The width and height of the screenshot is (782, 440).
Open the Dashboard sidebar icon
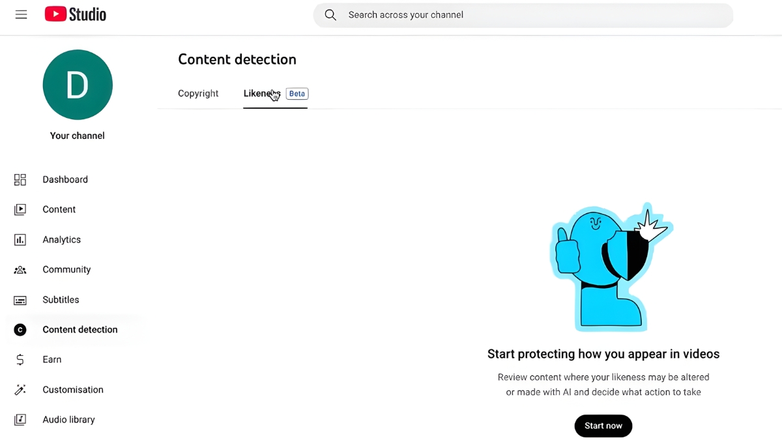20,179
